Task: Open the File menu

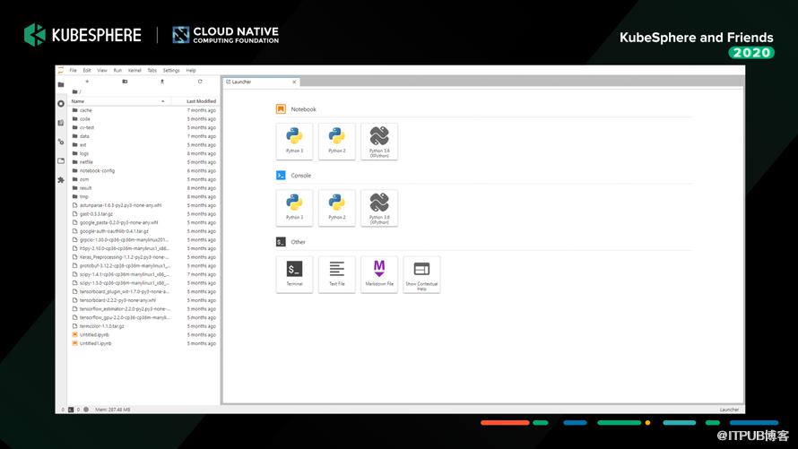Action: (73, 71)
